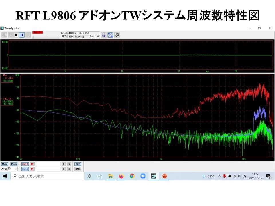The height and width of the screenshot is (206, 275).
Task: Click the Wi-Fi network tray icon
Action: pos(235,176)
